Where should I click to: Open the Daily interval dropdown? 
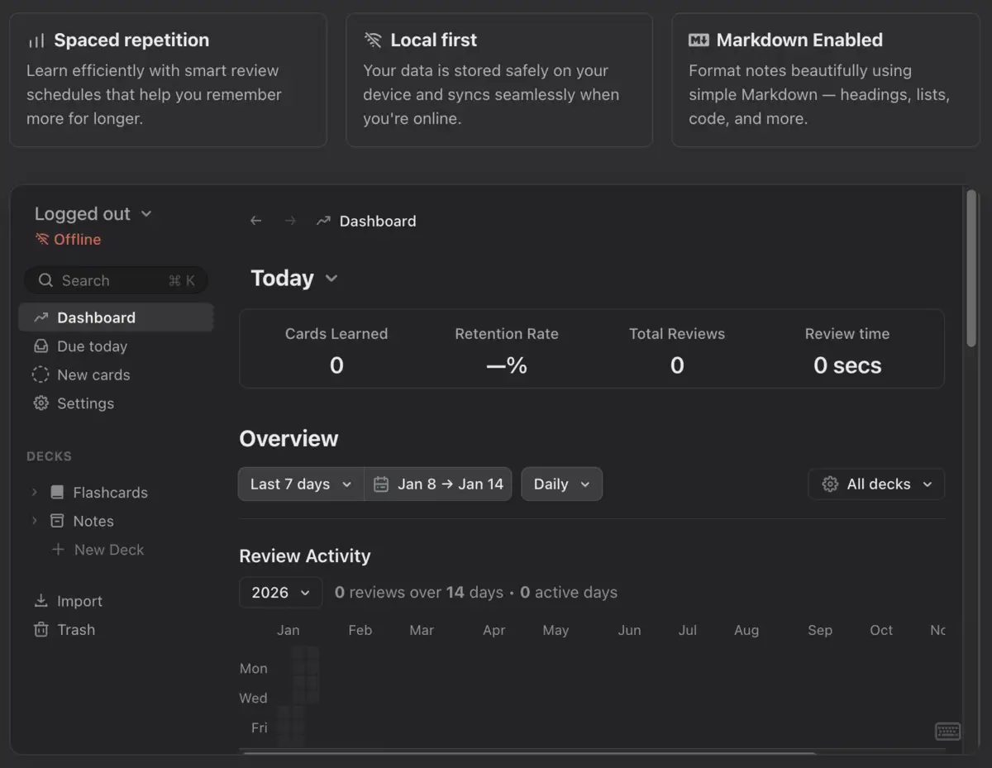(561, 484)
